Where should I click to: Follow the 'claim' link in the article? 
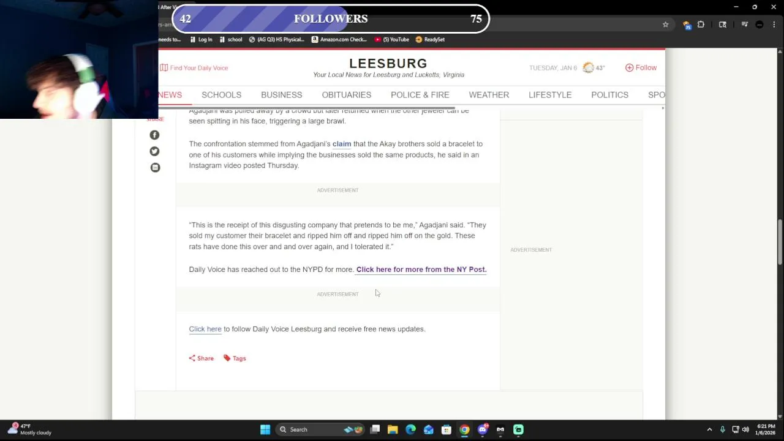point(342,144)
